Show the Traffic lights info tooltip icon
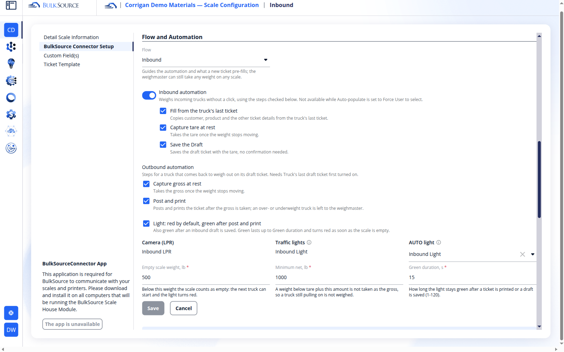The height and width of the screenshot is (352, 564). pos(309,243)
